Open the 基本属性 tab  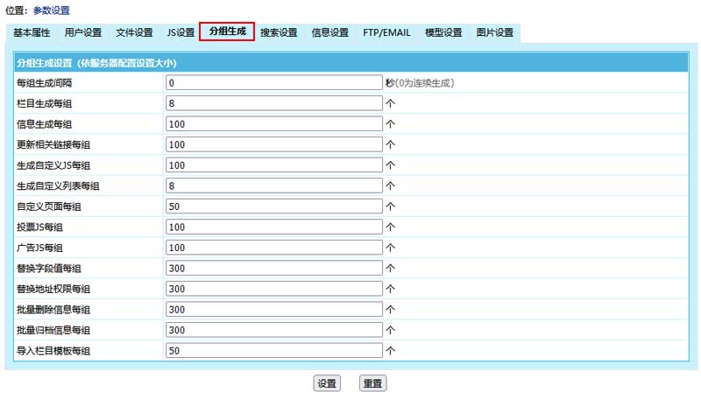32,33
